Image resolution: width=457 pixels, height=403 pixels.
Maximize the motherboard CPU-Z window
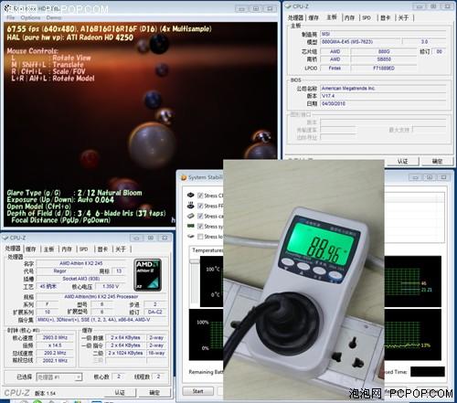tap(434, 6)
